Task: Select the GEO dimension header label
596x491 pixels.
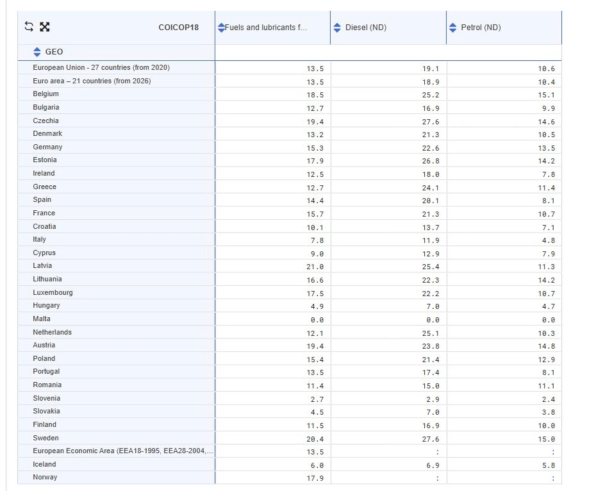Action: (x=54, y=52)
